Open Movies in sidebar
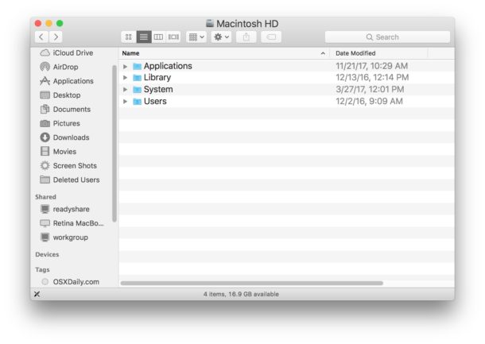Screen dimensions: 485x344 click(x=58, y=152)
